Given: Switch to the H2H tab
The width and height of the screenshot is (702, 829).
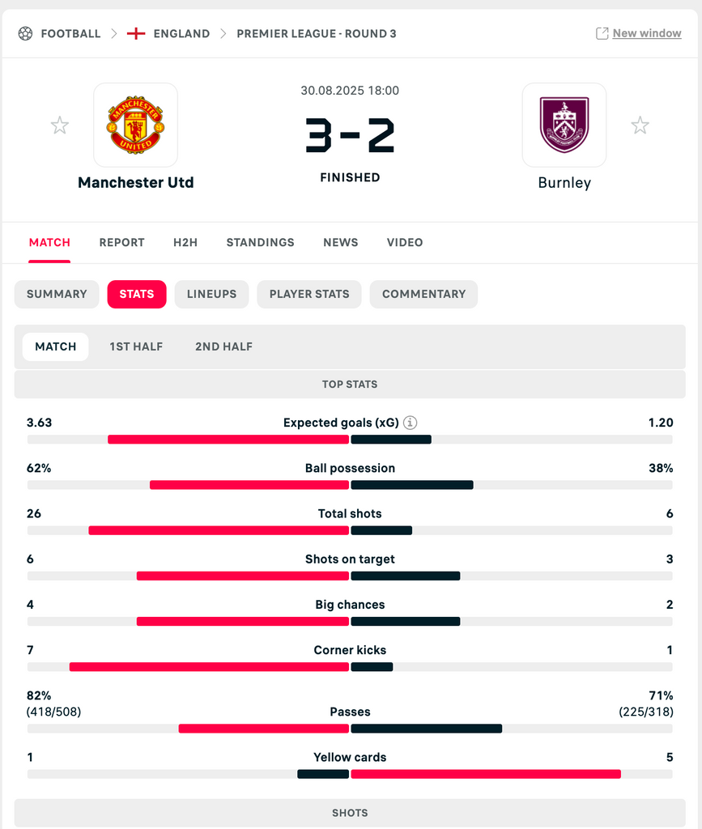Looking at the screenshot, I should coord(185,243).
